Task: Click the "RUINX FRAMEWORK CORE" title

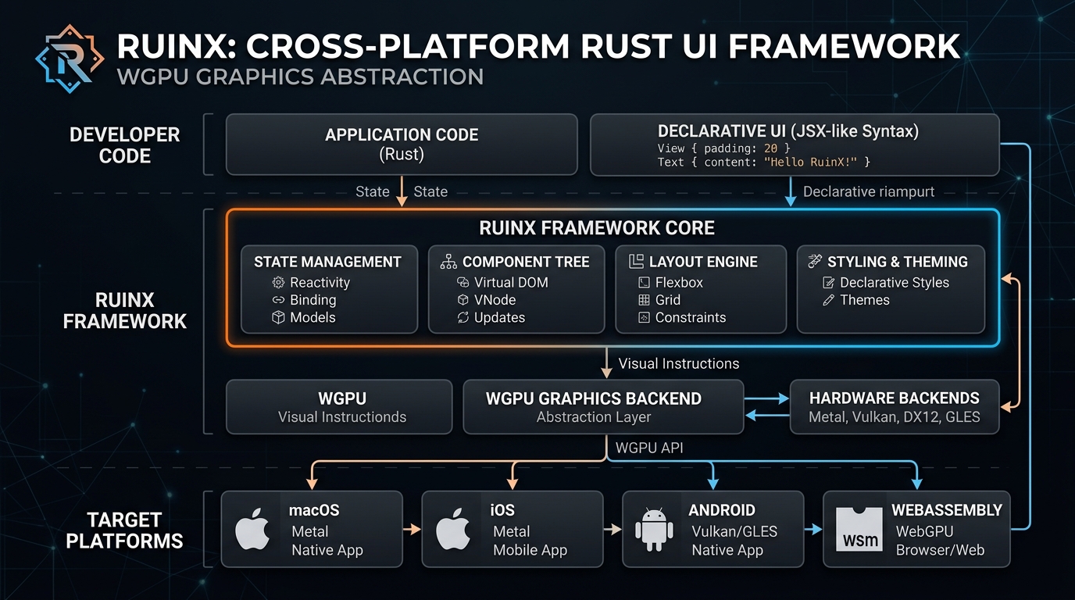Action: (x=597, y=228)
